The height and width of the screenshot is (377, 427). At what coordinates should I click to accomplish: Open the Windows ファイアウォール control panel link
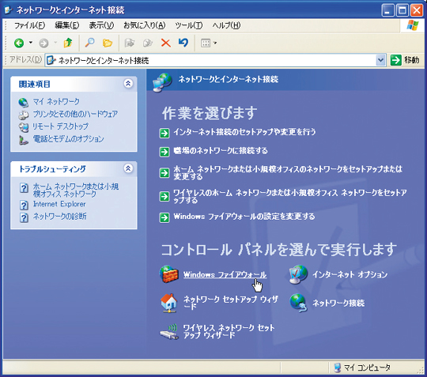pyautogui.click(x=225, y=275)
